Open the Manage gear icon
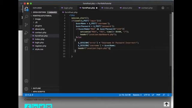The image size is (192, 108). pyautogui.click(x=26, y=89)
